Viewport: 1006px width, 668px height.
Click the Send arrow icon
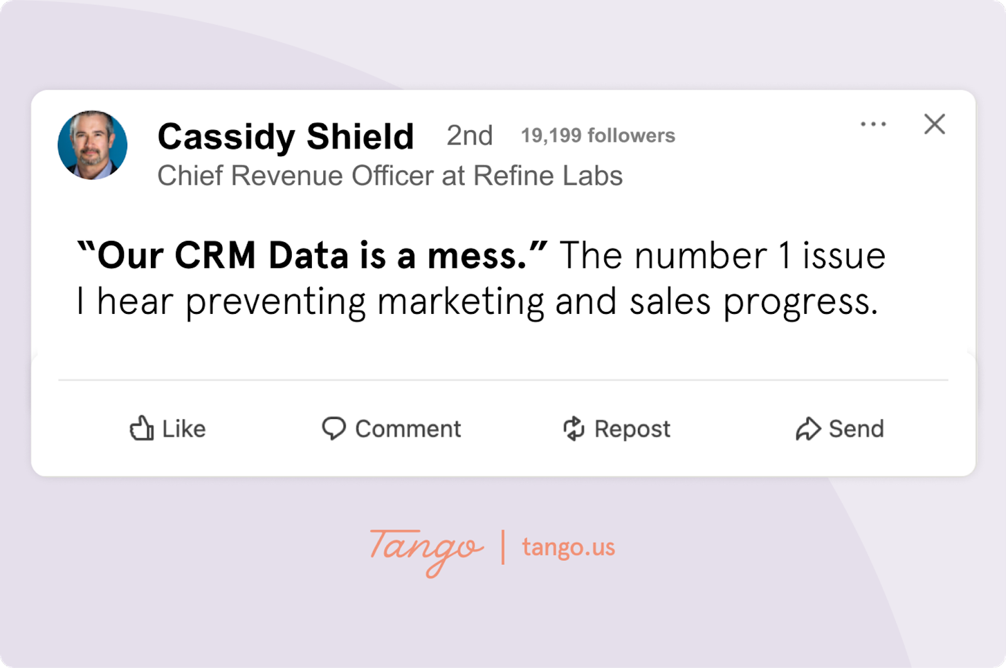point(808,429)
